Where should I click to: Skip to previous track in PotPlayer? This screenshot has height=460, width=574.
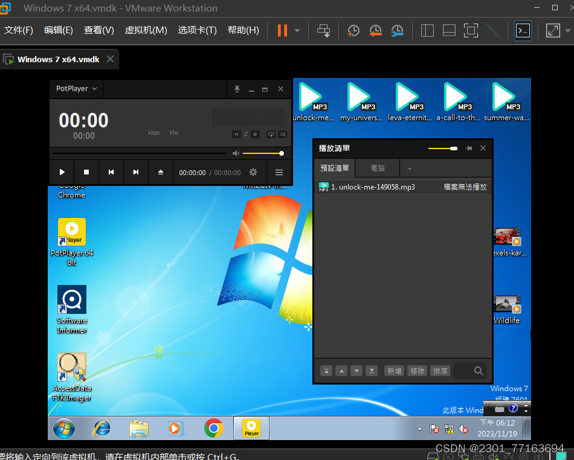[x=111, y=172]
